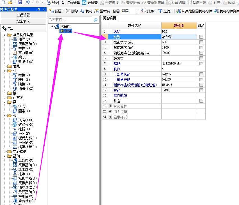Click the collapse-all minus icon
Image resolution: width=239 pixels, height=205 pixels.
tap(10, 28)
